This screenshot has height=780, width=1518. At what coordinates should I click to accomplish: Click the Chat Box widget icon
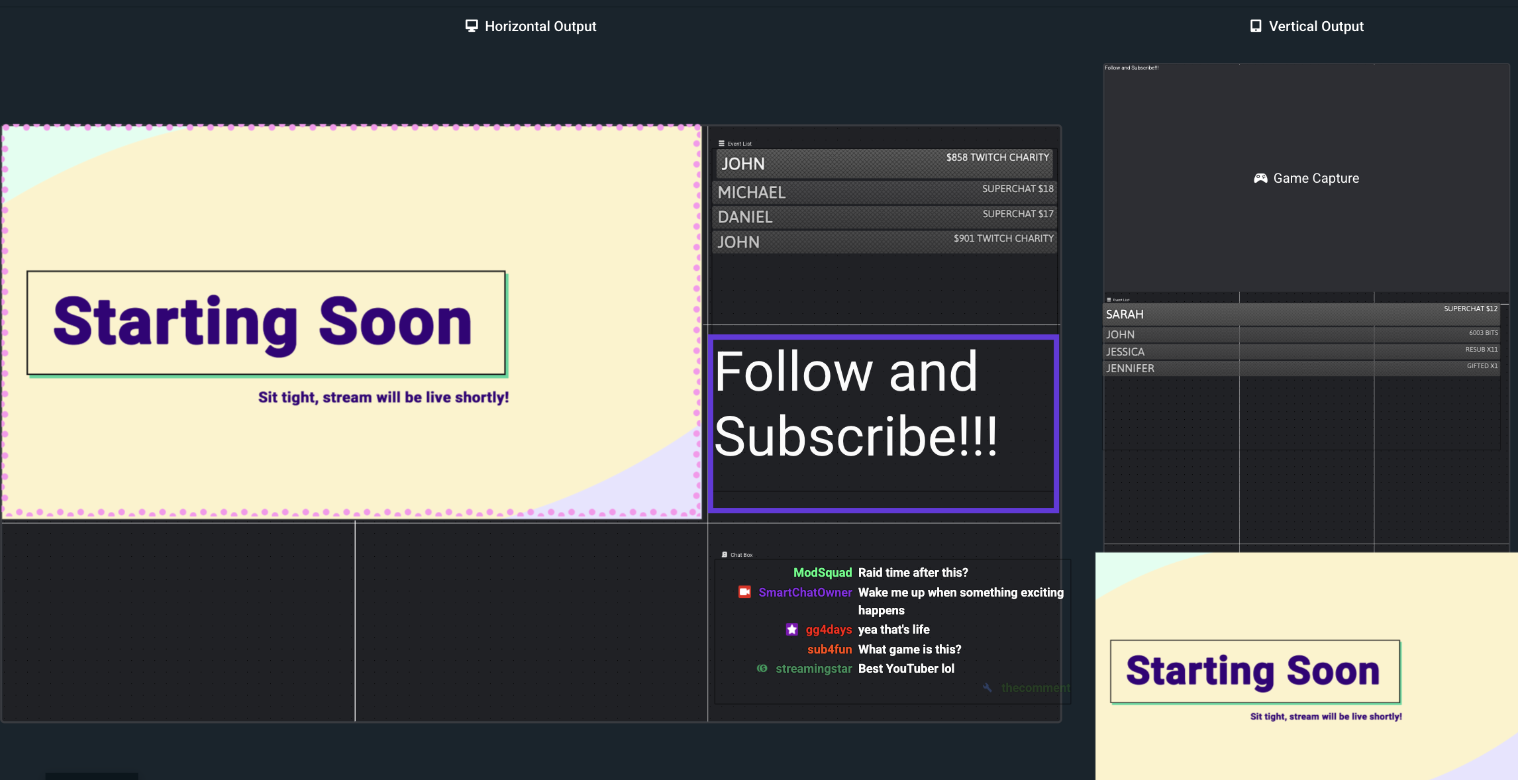coord(724,555)
